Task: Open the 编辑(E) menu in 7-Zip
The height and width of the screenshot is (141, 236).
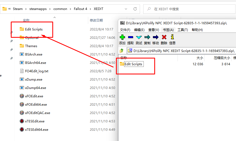Action: coord(139,30)
